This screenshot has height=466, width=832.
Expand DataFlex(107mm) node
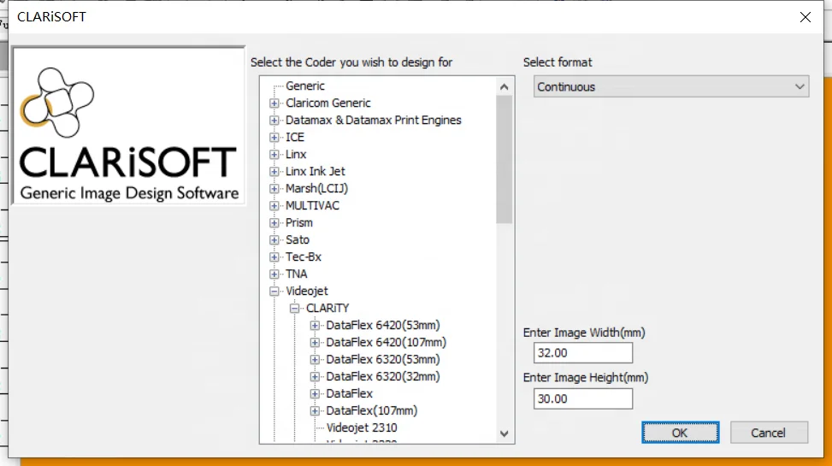point(315,410)
